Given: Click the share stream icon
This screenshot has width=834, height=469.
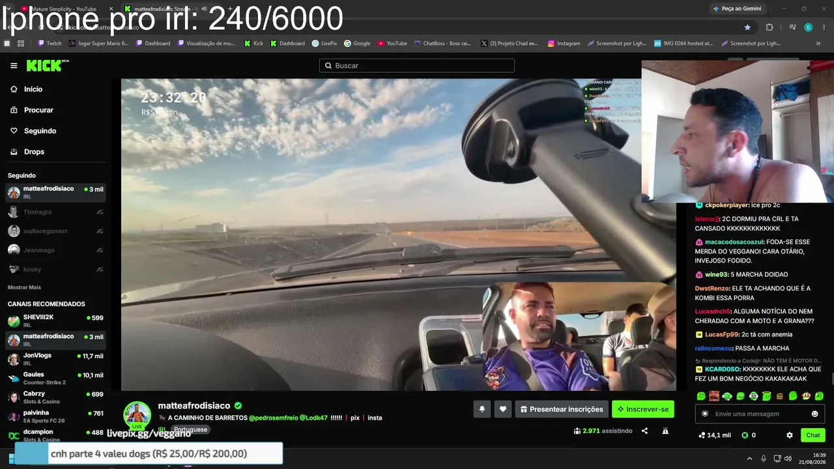Looking at the screenshot, I should pyautogui.click(x=644, y=431).
